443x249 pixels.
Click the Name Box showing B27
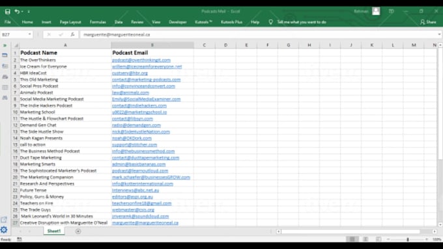point(14,34)
